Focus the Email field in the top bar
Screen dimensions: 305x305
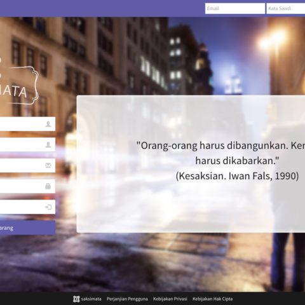pos(235,8)
